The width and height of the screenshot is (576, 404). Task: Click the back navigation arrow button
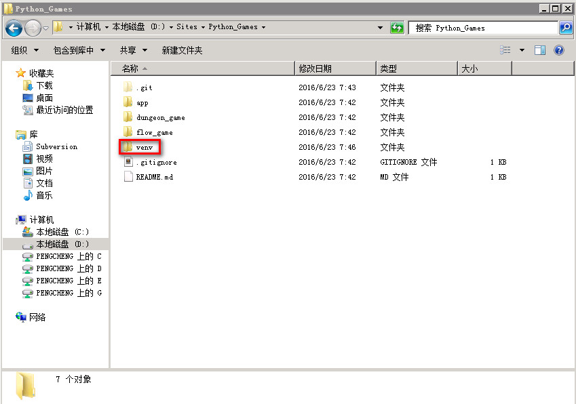(14, 28)
